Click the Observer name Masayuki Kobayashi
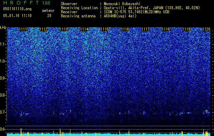214x136 pixels. 122,4
